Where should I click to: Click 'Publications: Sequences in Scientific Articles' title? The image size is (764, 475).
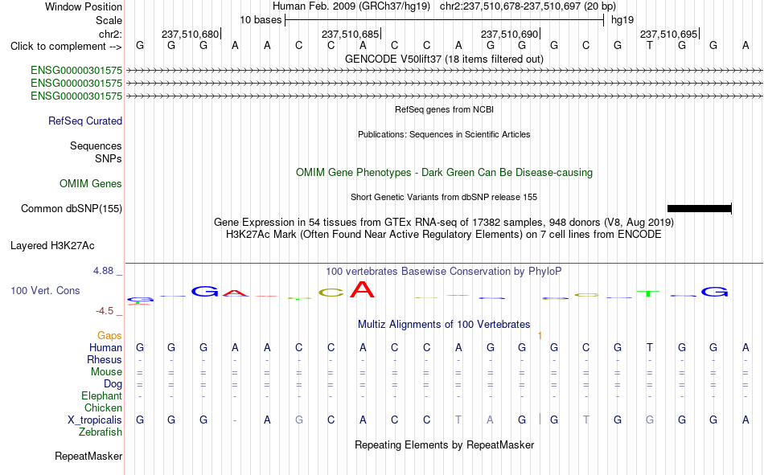coord(444,134)
